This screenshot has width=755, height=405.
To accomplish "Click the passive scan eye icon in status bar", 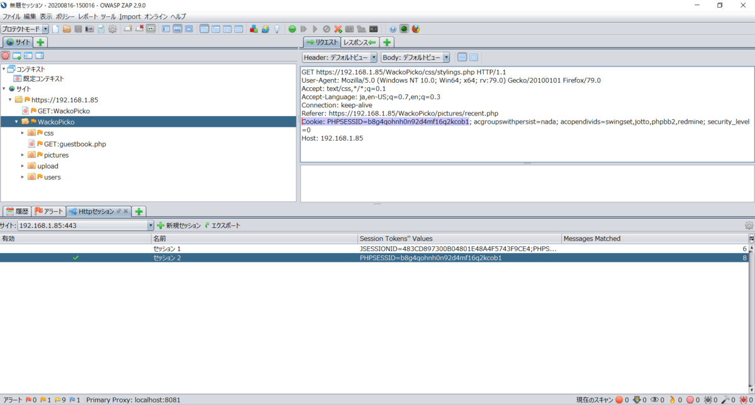I will [x=654, y=400].
